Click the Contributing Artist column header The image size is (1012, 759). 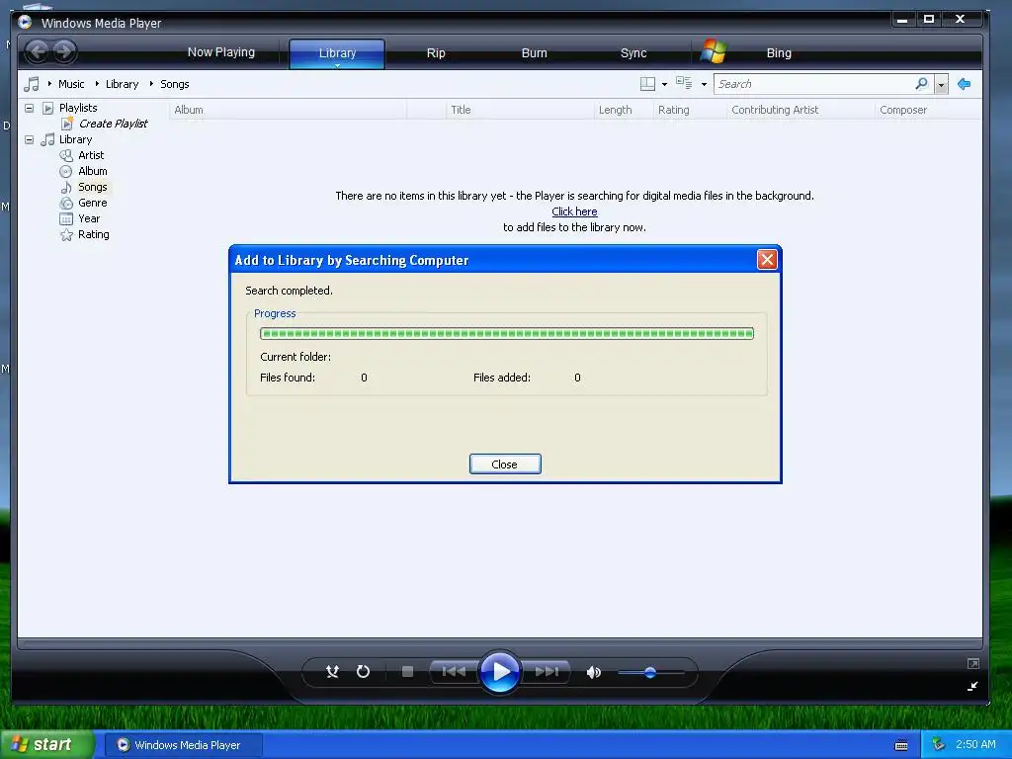801,110
